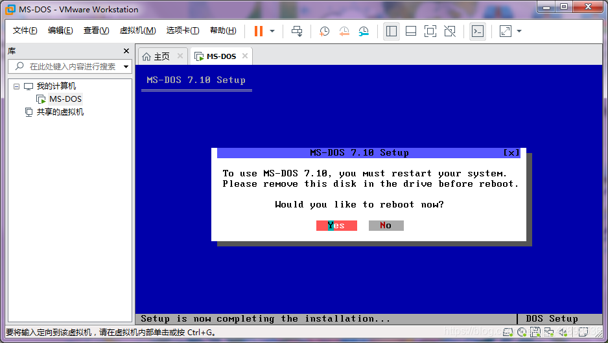The height and width of the screenshot is (343, 608).
Task: Click the Pause virtual machine button
Action: [259, 31]
